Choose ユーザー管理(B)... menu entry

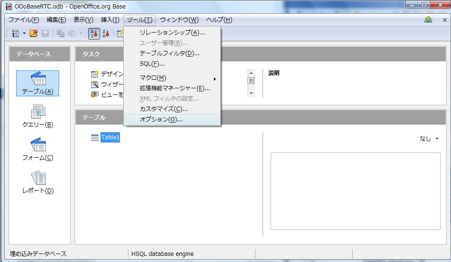[172, 43]
